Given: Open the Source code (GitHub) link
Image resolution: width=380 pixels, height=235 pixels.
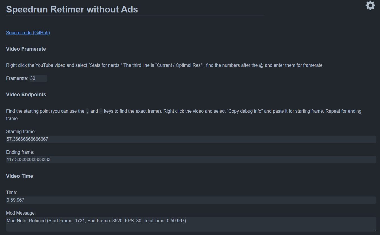Looking at the screenshot, I should 28,33.
